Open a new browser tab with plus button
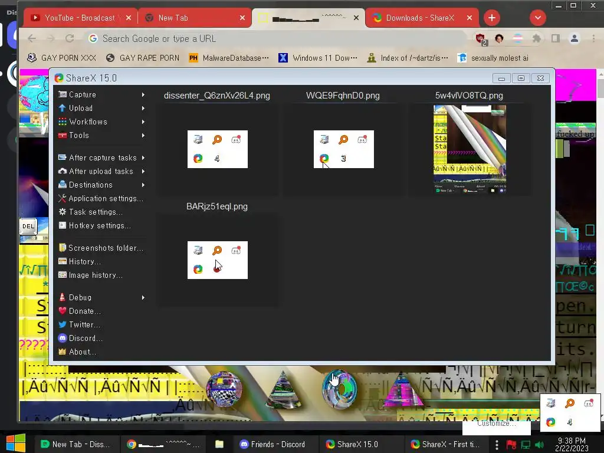Screen dimensions: 604x453 [492, 18]
